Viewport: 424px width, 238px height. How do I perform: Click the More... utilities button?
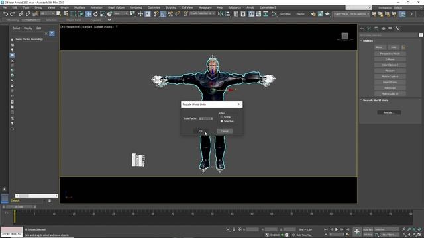tap(380, 47)
